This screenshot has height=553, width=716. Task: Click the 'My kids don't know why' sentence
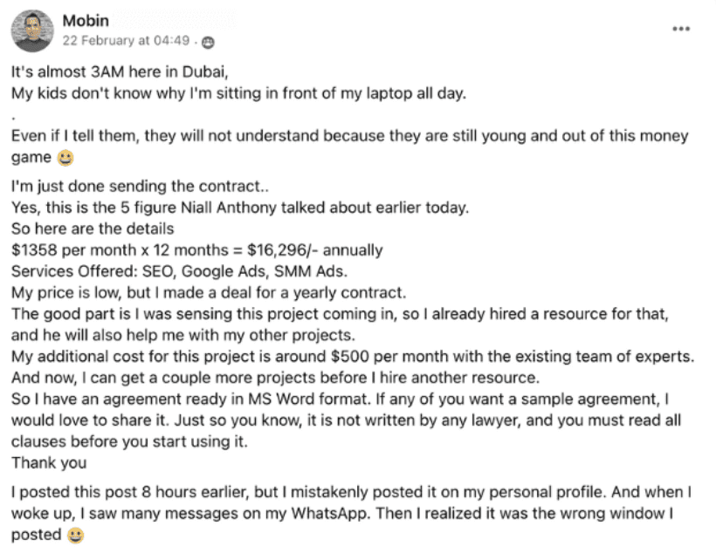click(238, 93)
